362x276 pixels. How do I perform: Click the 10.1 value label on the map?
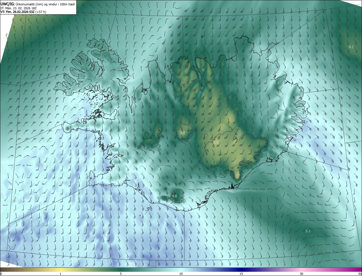pyautogui.click(x=71, y=262)
